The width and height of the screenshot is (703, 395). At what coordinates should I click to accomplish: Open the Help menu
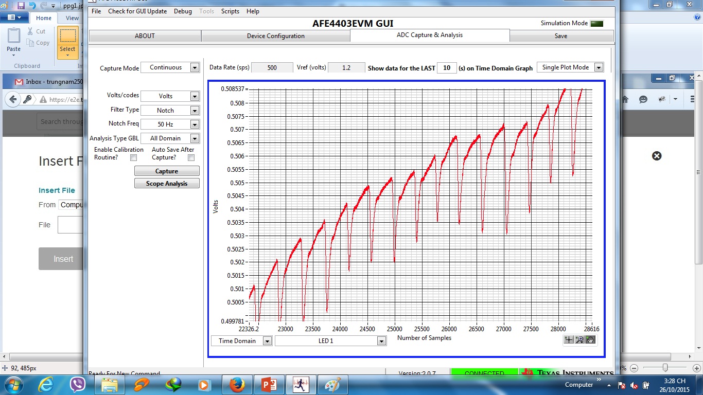coord(253,11)
